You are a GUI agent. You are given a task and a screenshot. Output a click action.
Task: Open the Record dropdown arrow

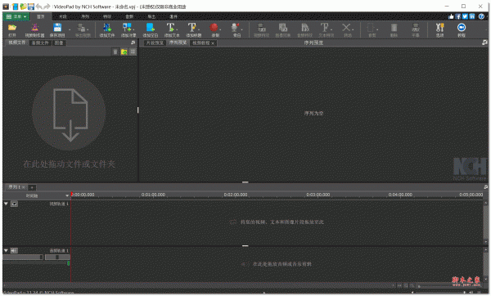(x=220, y=29)
